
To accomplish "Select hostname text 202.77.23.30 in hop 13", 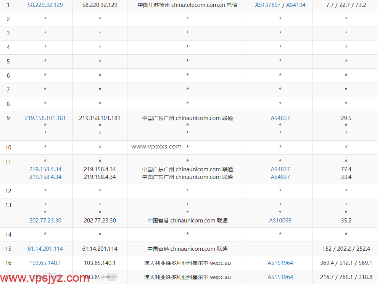I will click(100, 221).
